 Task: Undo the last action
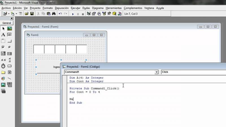[60, 14]
